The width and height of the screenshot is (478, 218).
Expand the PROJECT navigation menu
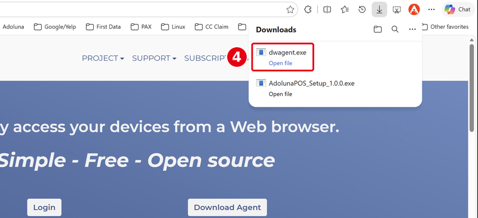tap(103, 59)
